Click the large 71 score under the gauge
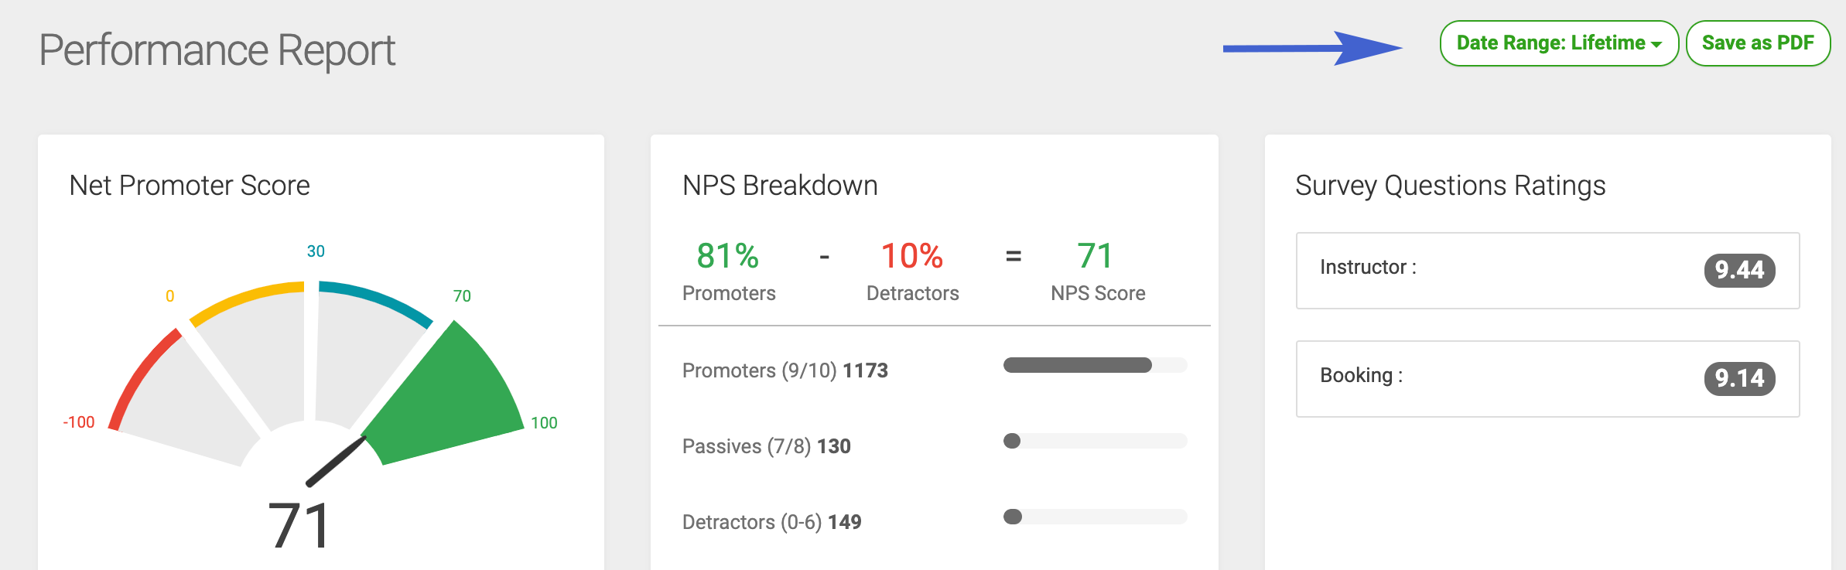The width and height of the screenshot is (1846, 570). click(x=300, y=526)
